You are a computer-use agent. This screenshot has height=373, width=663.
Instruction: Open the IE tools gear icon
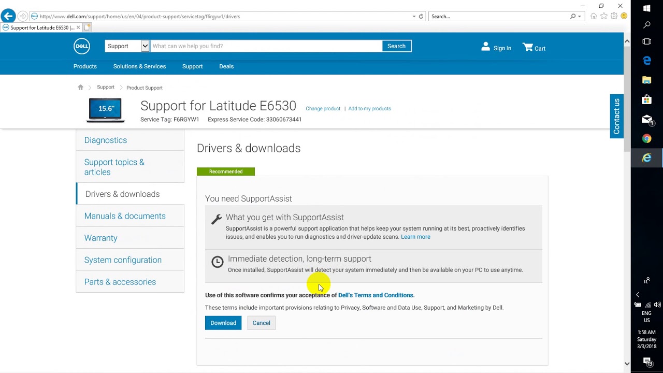click(614, 16)
